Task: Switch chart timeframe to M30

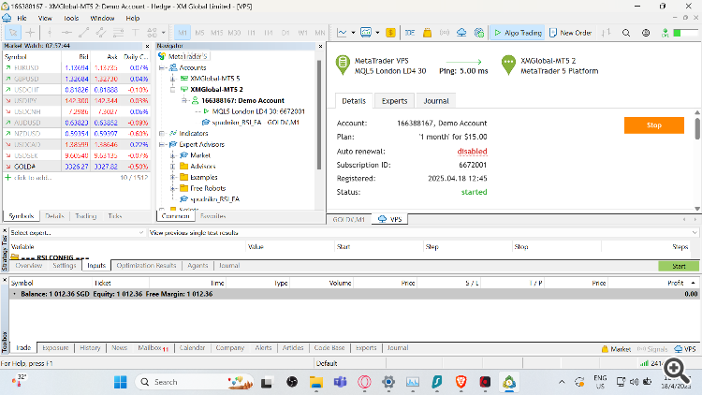Action: (234, 33)
